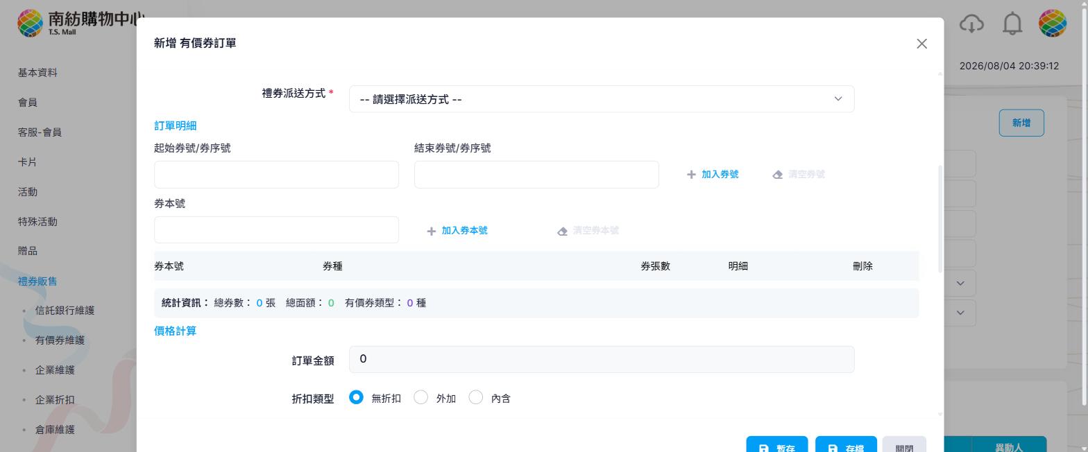The width and height of the screenshot is (1088, 452).
Task: Click the eraser icon for 清空券本號
Action: click(x=562, y=231)
